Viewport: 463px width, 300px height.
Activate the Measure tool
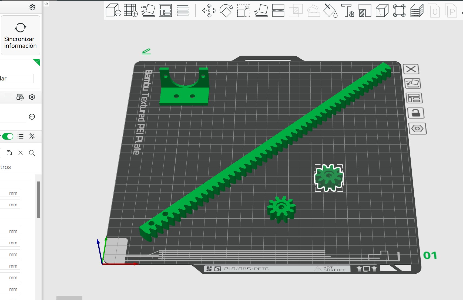399,11
